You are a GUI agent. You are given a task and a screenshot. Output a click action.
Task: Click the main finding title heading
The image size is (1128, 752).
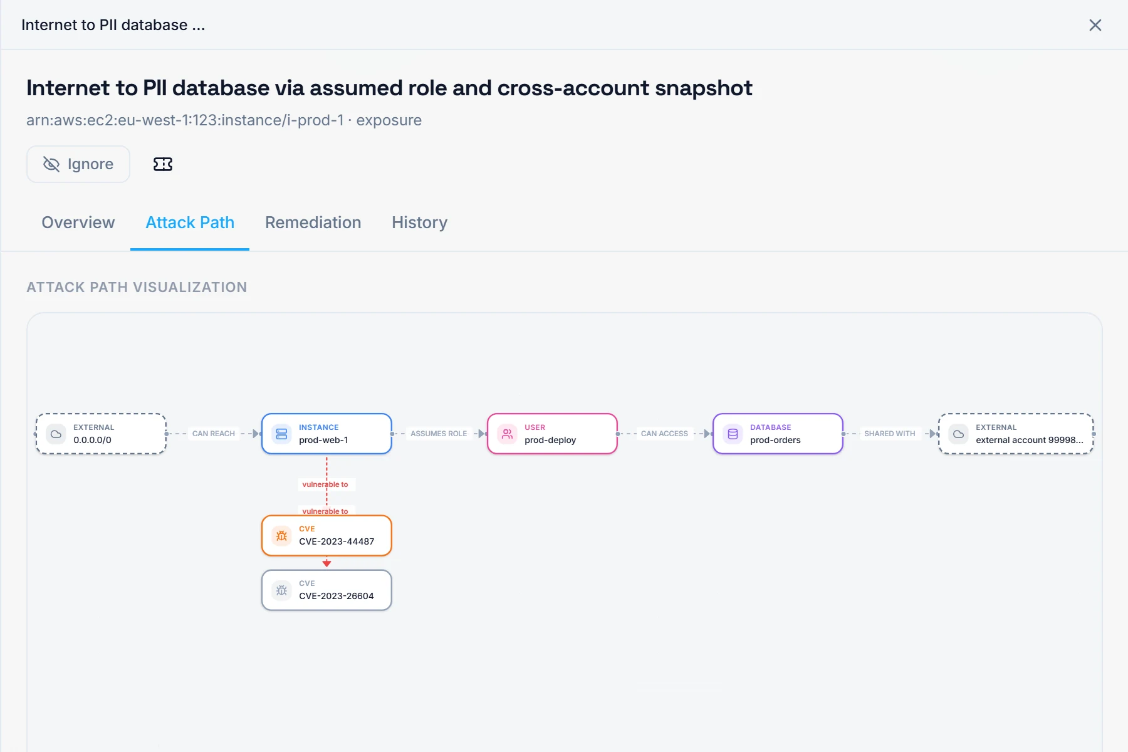click(x=389, y=88)
